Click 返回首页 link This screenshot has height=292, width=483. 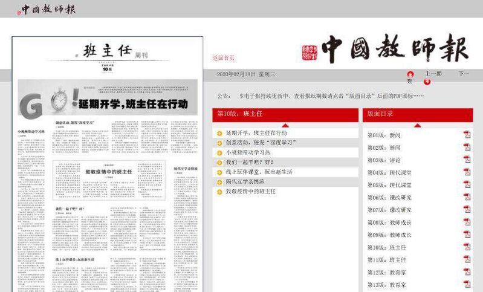click(223, 58)
